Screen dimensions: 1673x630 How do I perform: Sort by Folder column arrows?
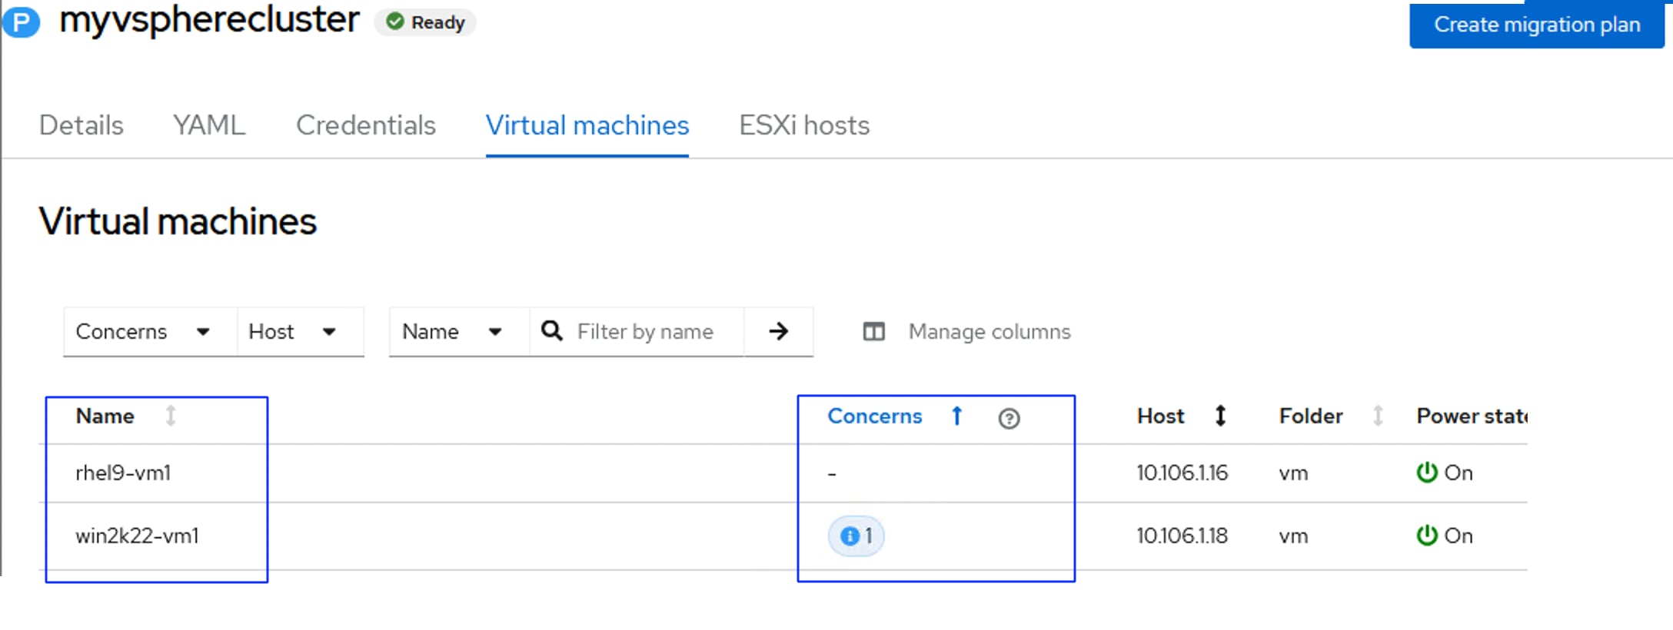pyautogui.click(x=1378, y=416)
